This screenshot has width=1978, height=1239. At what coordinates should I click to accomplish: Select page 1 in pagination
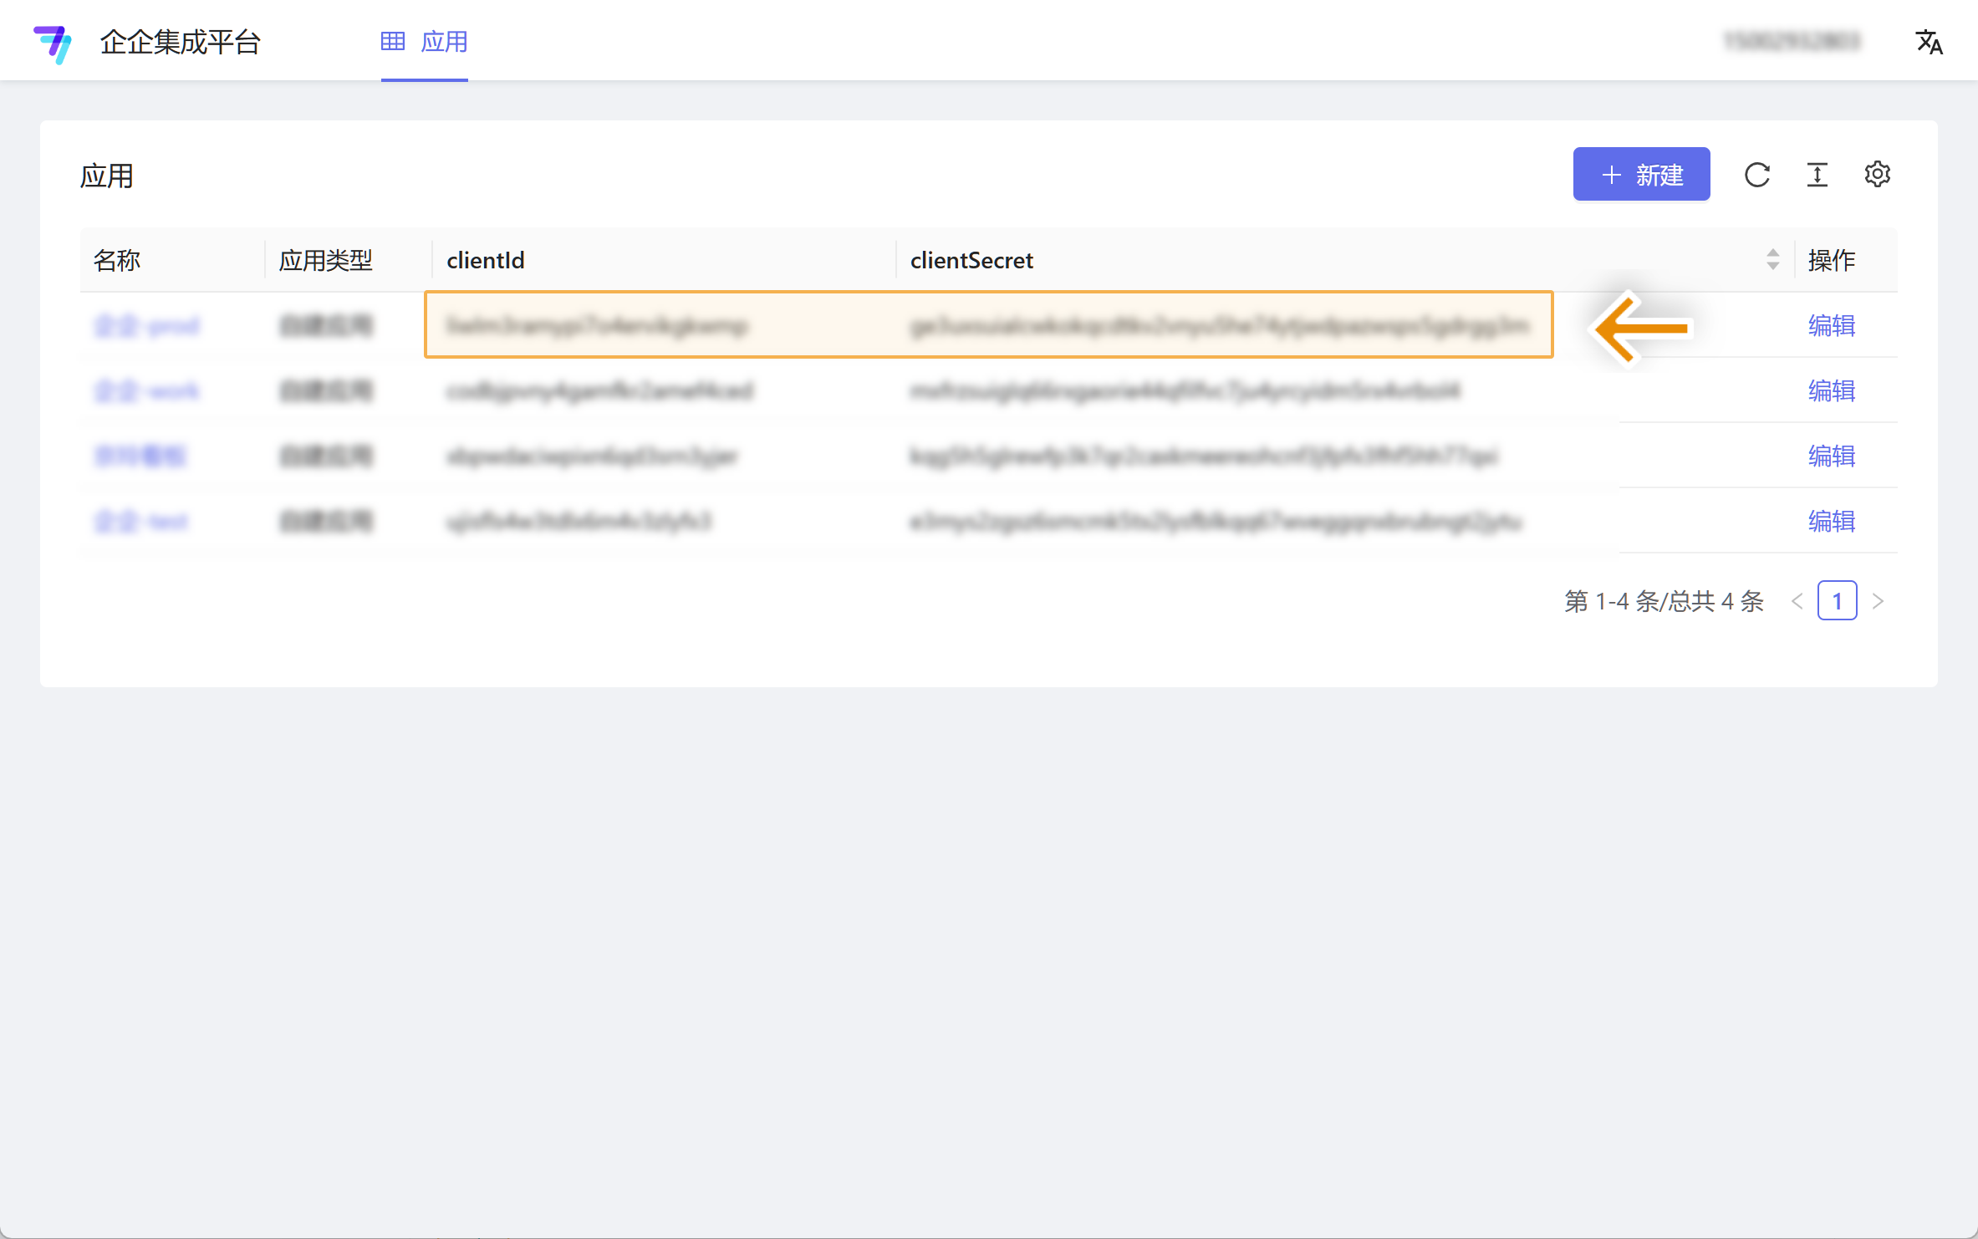click(1838, 601)
